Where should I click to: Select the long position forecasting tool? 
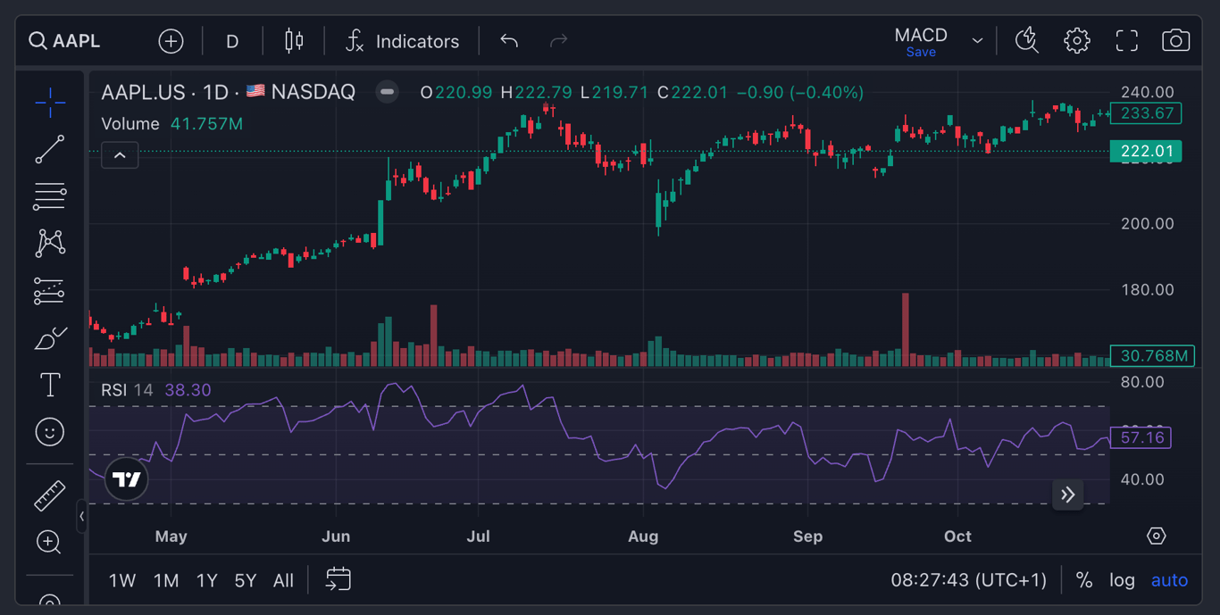tap(50, 291)
